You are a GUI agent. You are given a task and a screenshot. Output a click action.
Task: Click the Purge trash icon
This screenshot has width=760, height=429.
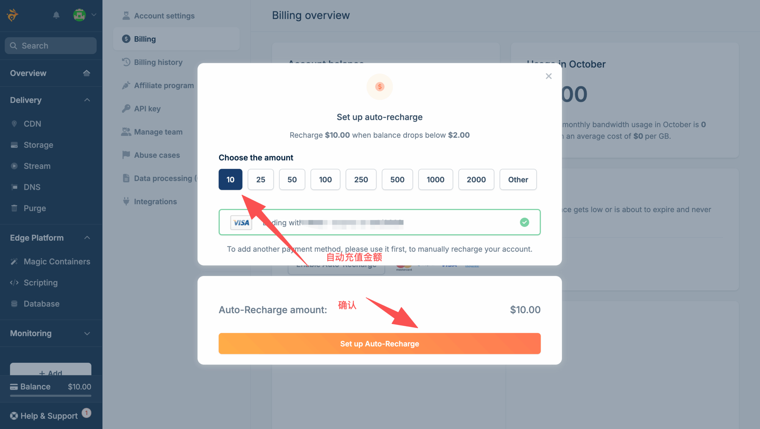[14, 208]
